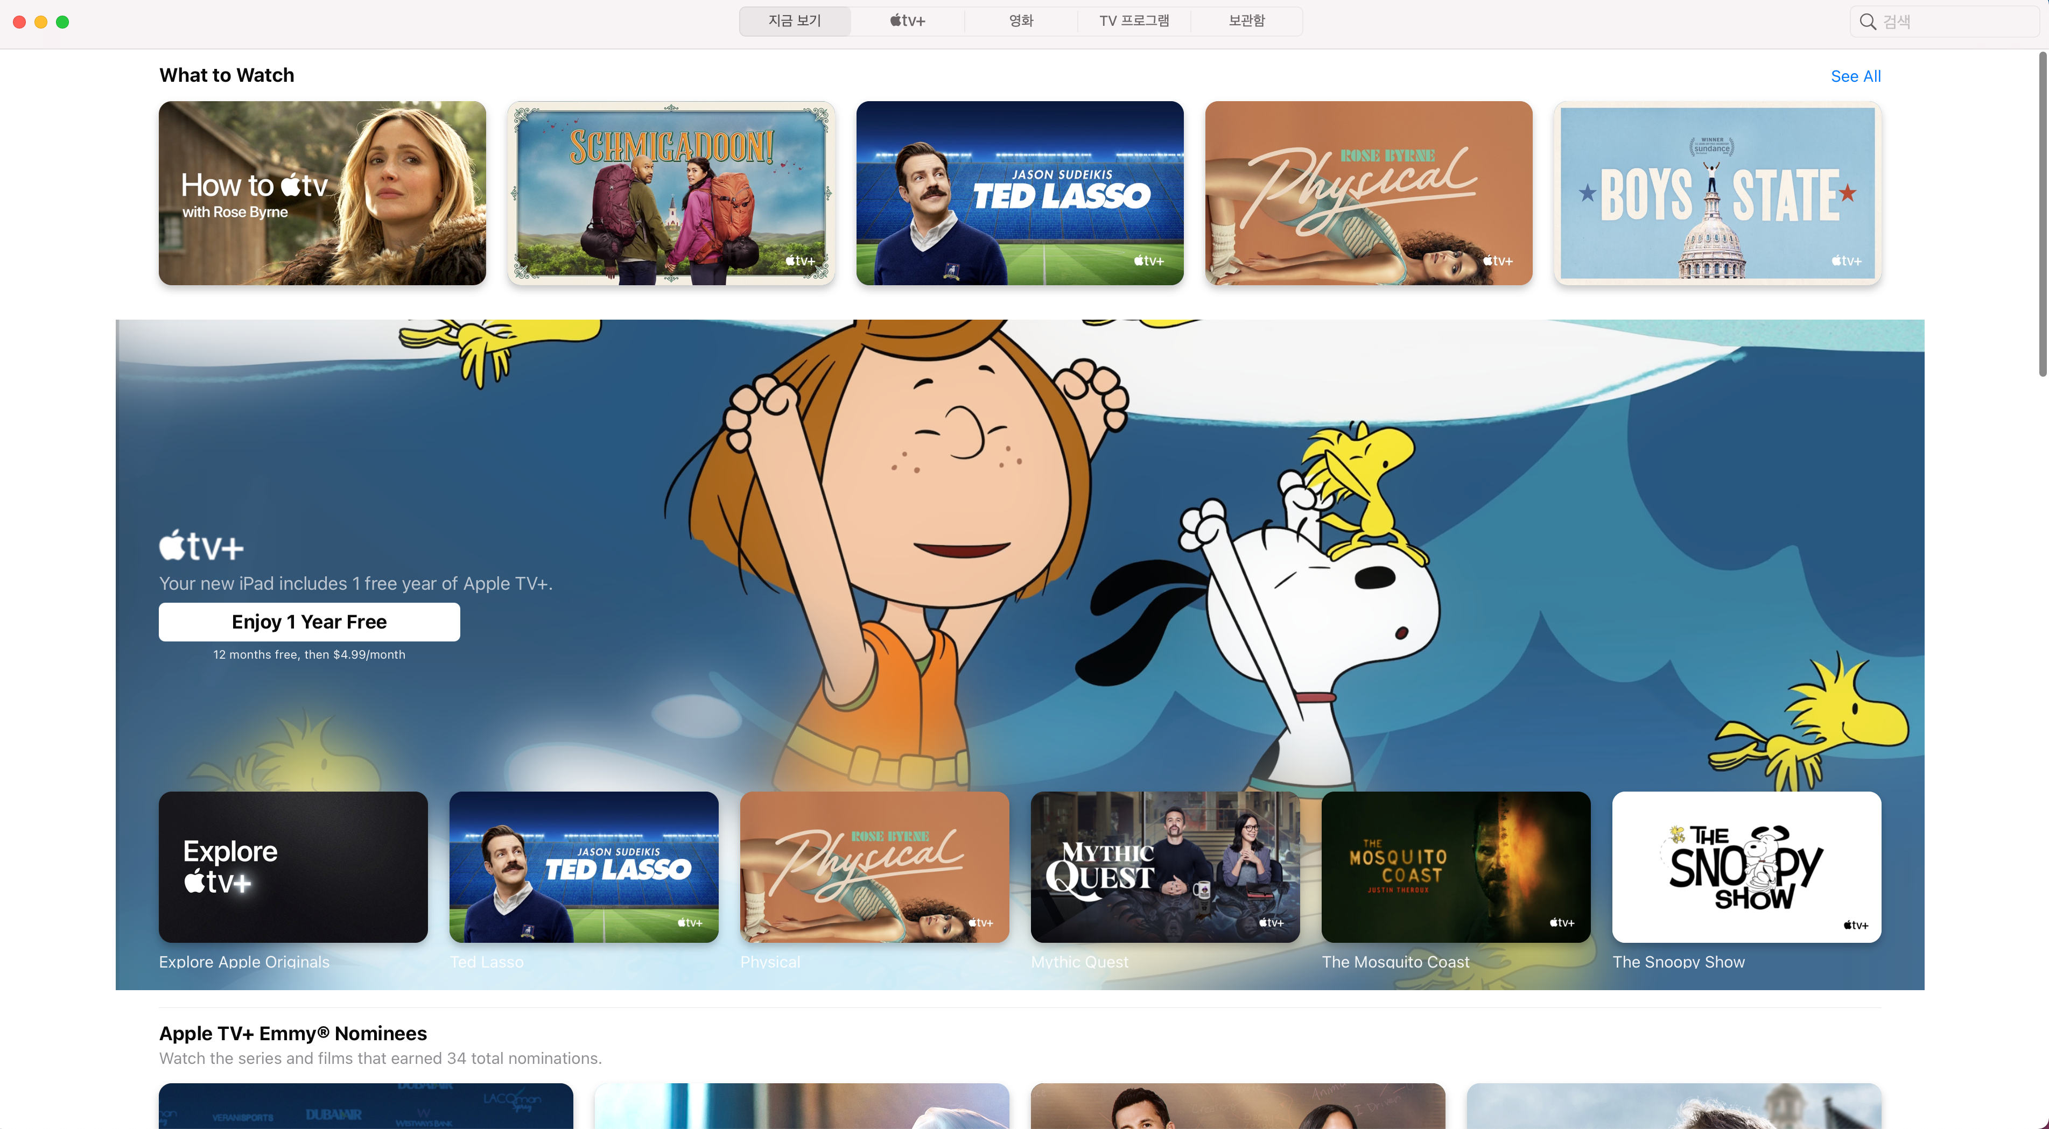
Task: Open the Schmigadoon! poster
Action: point(671,193)
